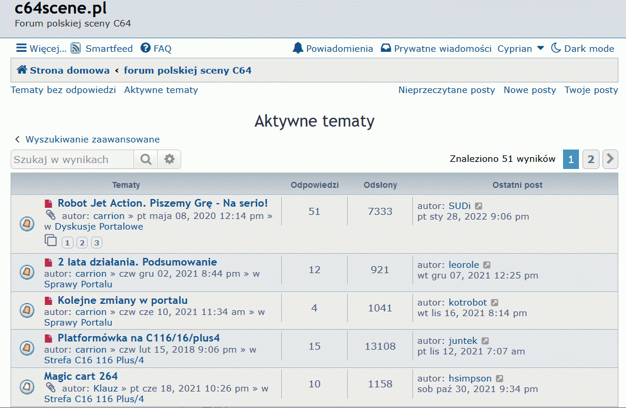Open Tematy bez odpowiedzi link
Image resolution: width=626 pixels, height=408 pixels.
63,90
